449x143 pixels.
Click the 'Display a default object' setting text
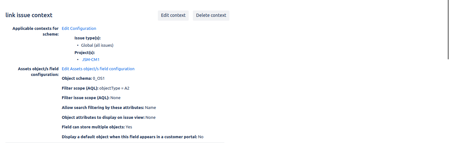coord(129,137)
